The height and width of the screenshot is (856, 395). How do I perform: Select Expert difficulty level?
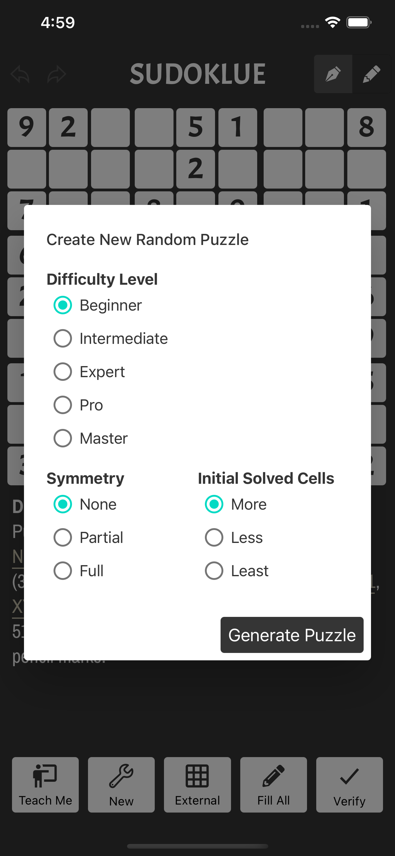tap(62, 372)
